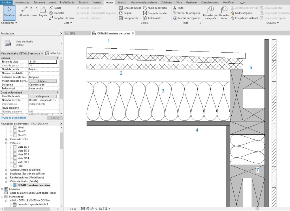Open the Arquitectura ribbon tab
The width and height of the screenshot is (290, 211).
point(22,2)
